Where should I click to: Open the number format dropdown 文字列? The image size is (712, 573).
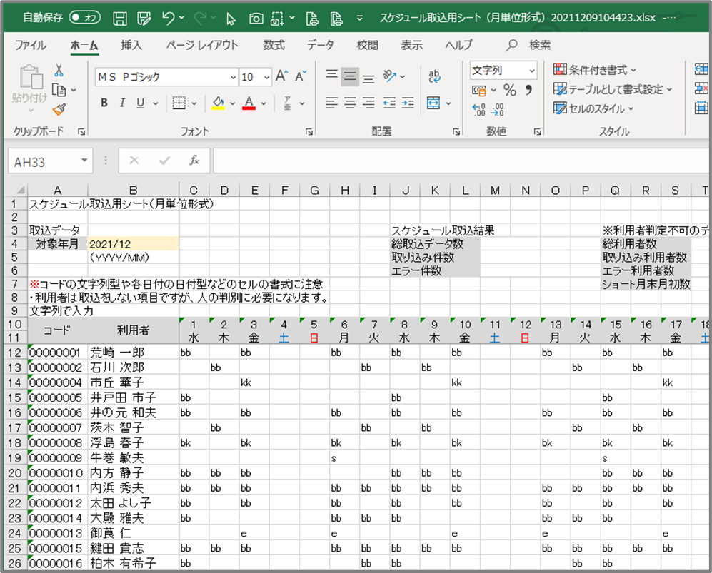click(532, 71)
